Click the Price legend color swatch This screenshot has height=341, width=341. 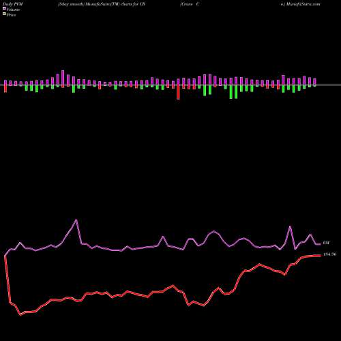click(x=4, y=14)
